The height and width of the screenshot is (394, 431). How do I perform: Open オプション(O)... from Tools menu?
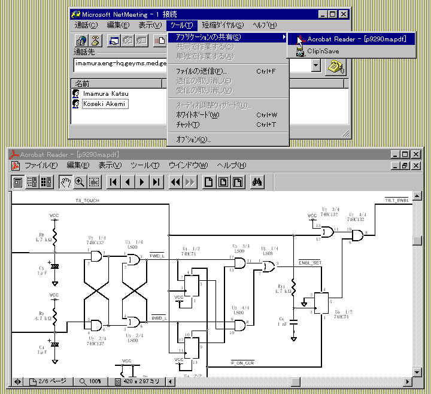click(227, 140)
